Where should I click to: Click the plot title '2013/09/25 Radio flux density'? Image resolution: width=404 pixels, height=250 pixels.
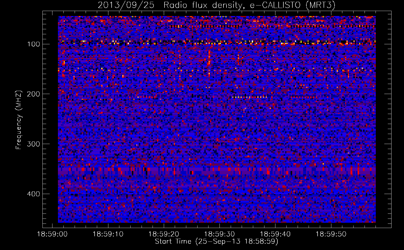(170, 5)
